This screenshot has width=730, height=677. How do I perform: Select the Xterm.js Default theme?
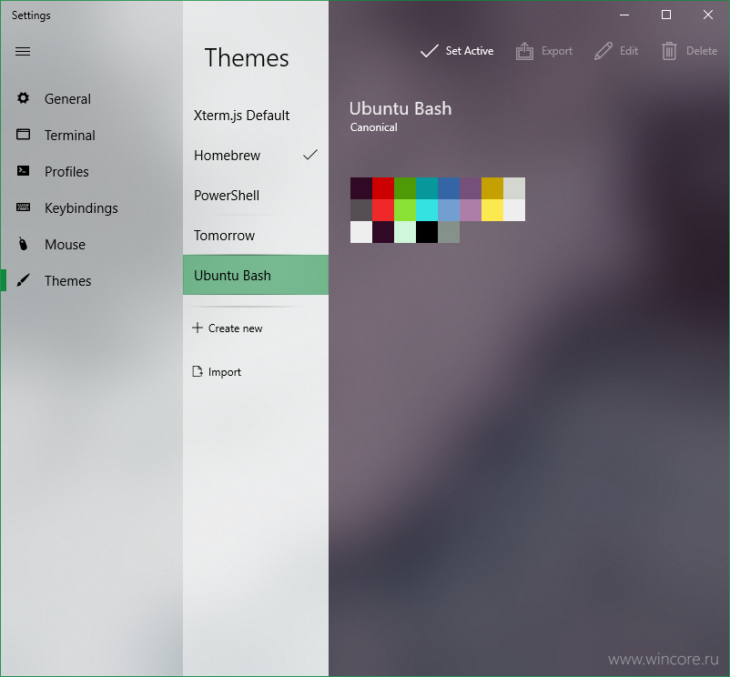[x=256, y=115]
